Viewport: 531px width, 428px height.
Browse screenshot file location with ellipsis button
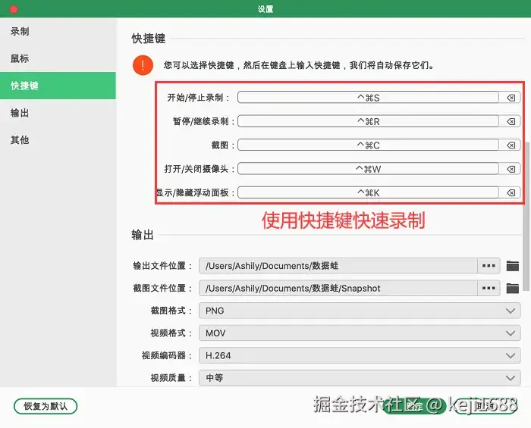click(x=489, y=288)
